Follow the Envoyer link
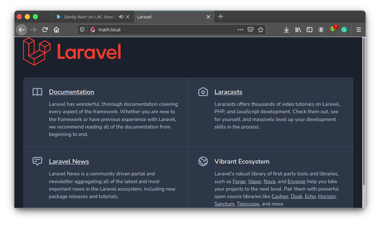This screenshot has width=380, height=226. pos(297,181)
